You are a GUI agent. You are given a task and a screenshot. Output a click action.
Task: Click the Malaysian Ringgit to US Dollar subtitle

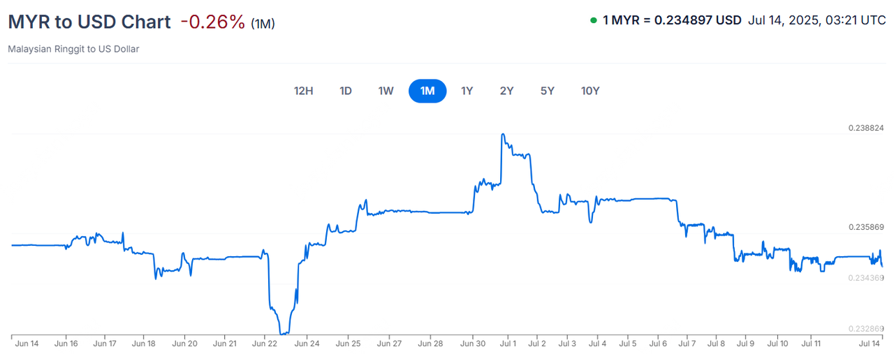coord(73,50)
